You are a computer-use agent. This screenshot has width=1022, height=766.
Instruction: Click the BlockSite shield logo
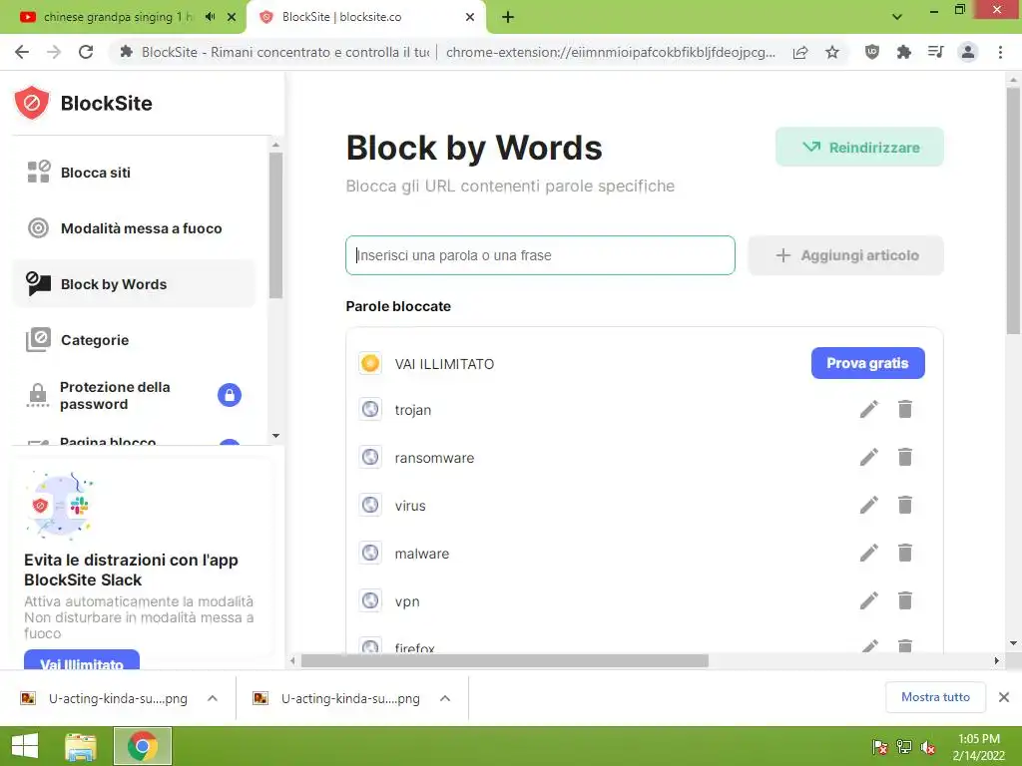click(x=32, y=103)
